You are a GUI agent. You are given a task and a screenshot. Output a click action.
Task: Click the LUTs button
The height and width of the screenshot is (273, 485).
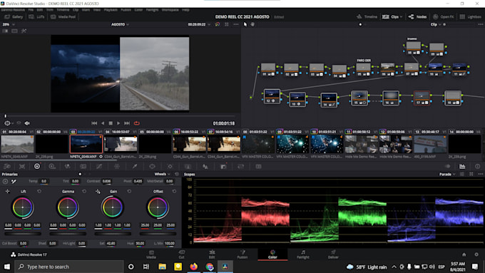(37, 16)
